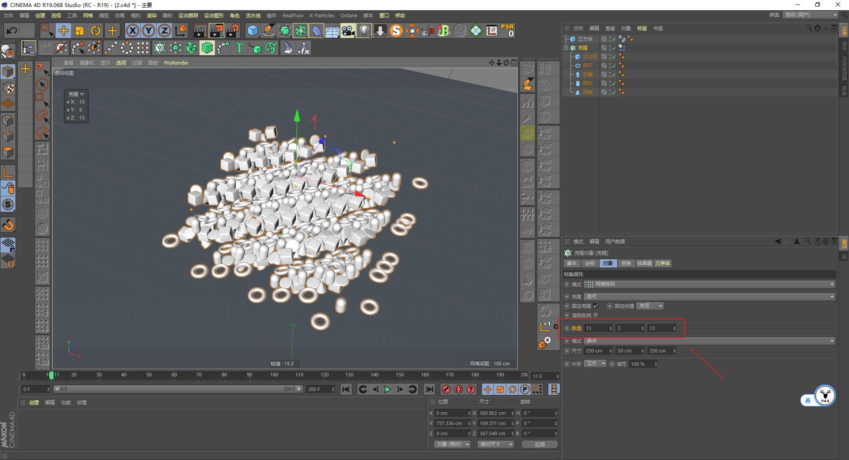Open the 固定纹理 关闭 dropdown
Viewport: 849px width, 460px height.
tap(650, 306)
